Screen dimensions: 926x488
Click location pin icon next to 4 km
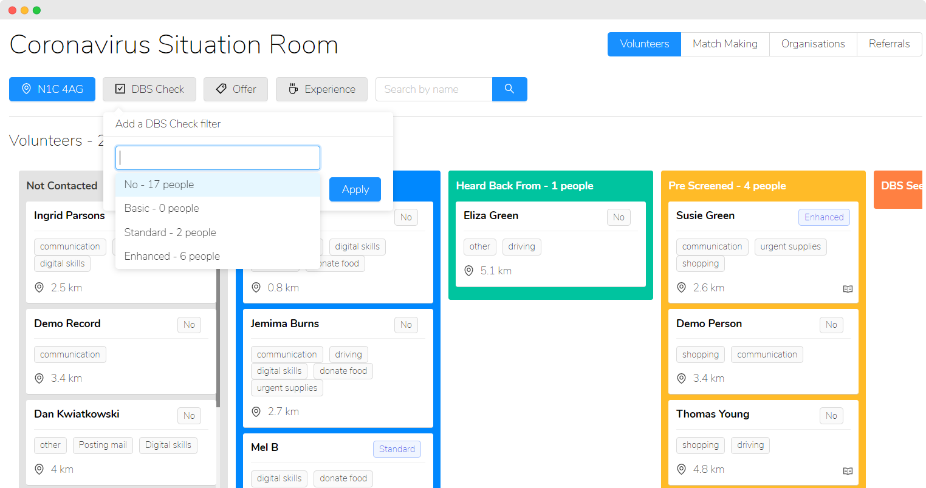point(39,469)
